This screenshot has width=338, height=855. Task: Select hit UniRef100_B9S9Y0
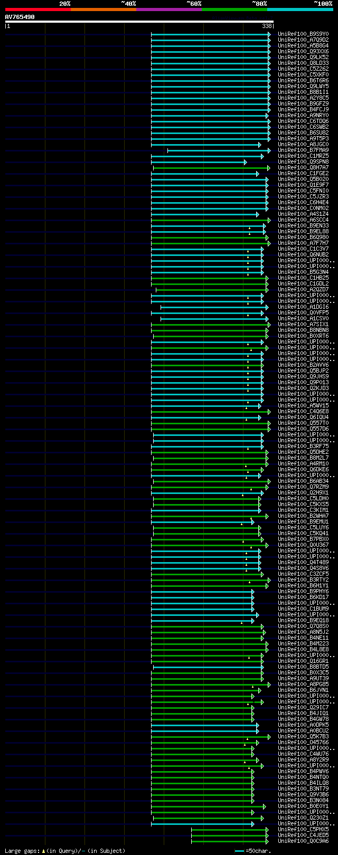point(303,34)
